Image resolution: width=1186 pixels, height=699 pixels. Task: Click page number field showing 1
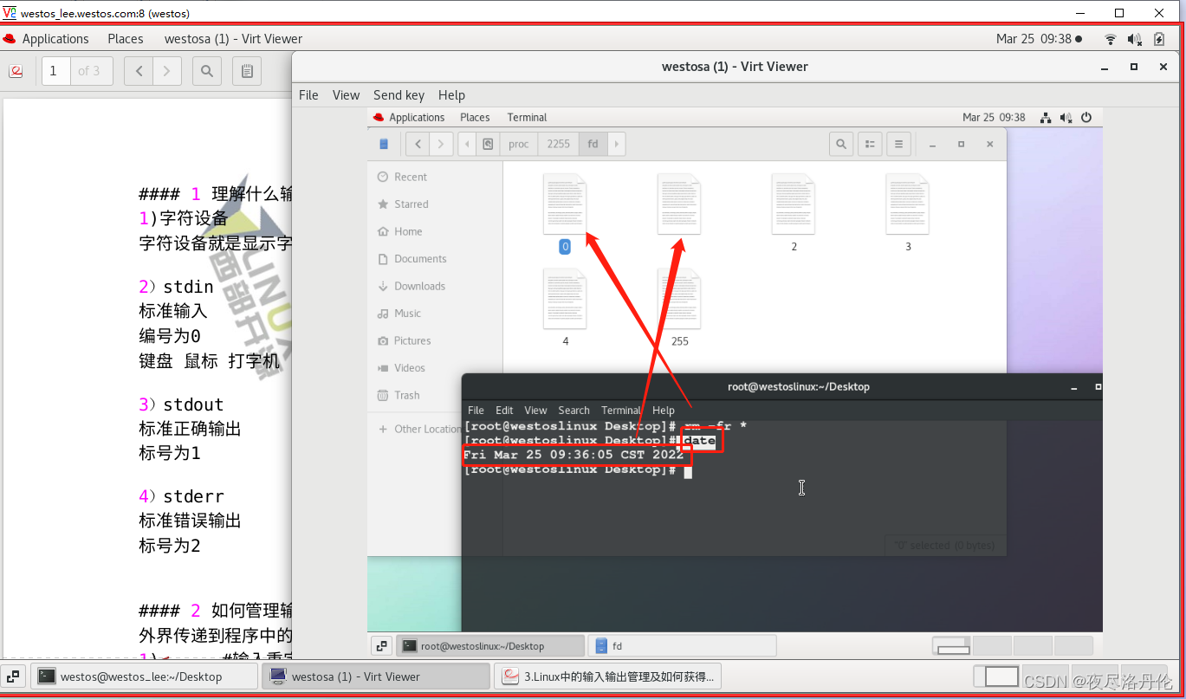[56, 71]
